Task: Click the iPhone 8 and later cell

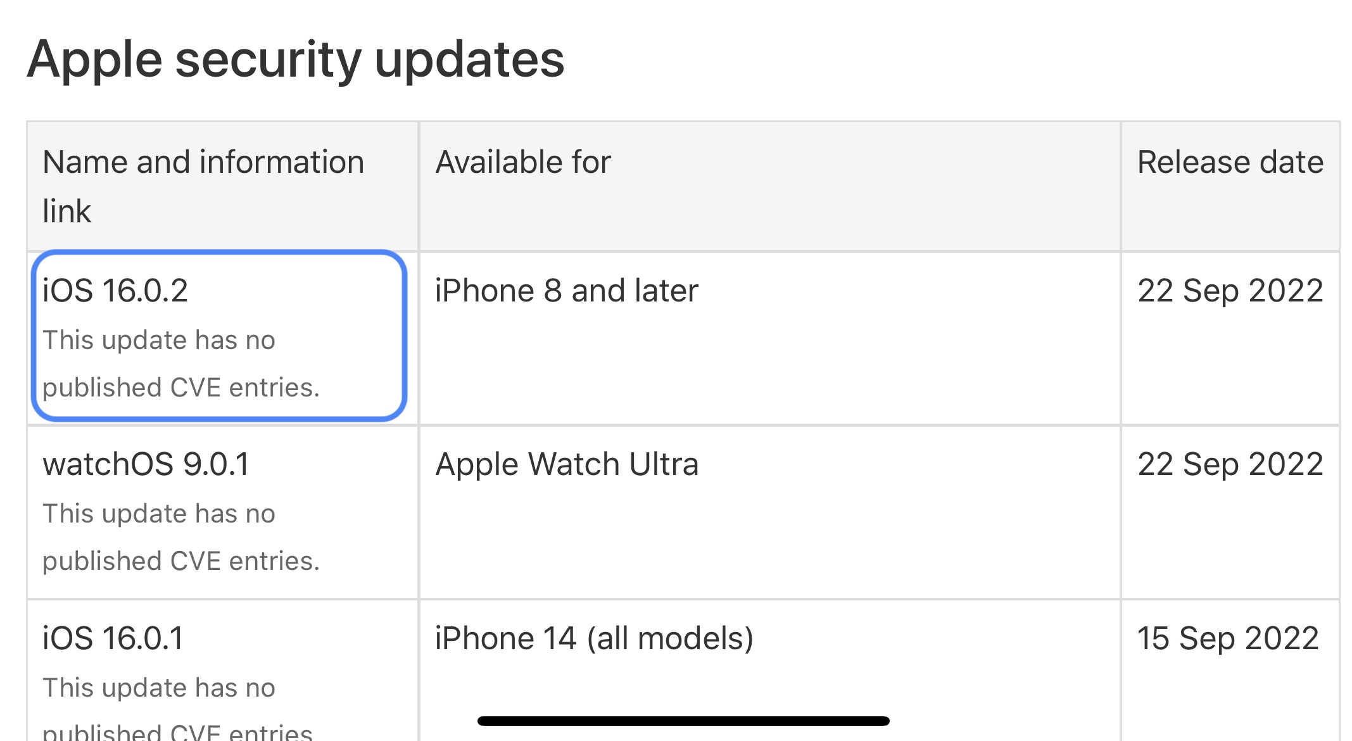Action: click(566, 291)
